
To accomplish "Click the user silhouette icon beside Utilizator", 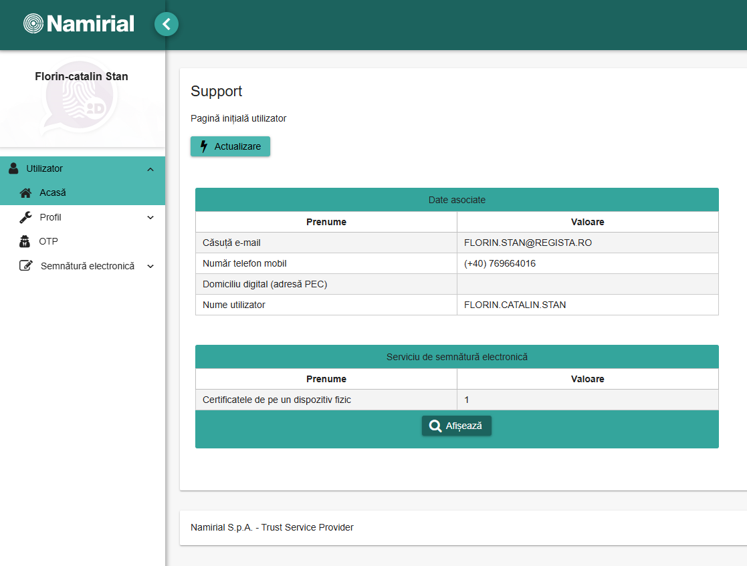I will (x=13, y=168).
